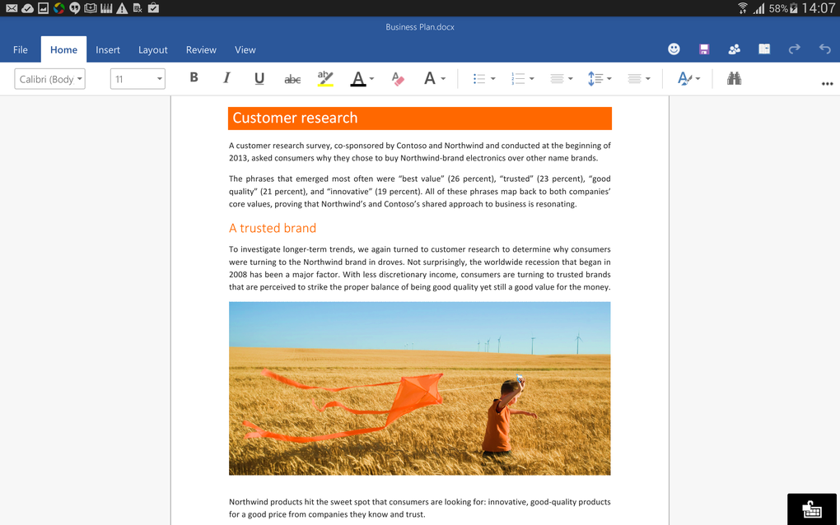Image resolution: width=840 pixels, height=525 pixels.
Task: Apply text highlight color
Action: click(324, 78)
